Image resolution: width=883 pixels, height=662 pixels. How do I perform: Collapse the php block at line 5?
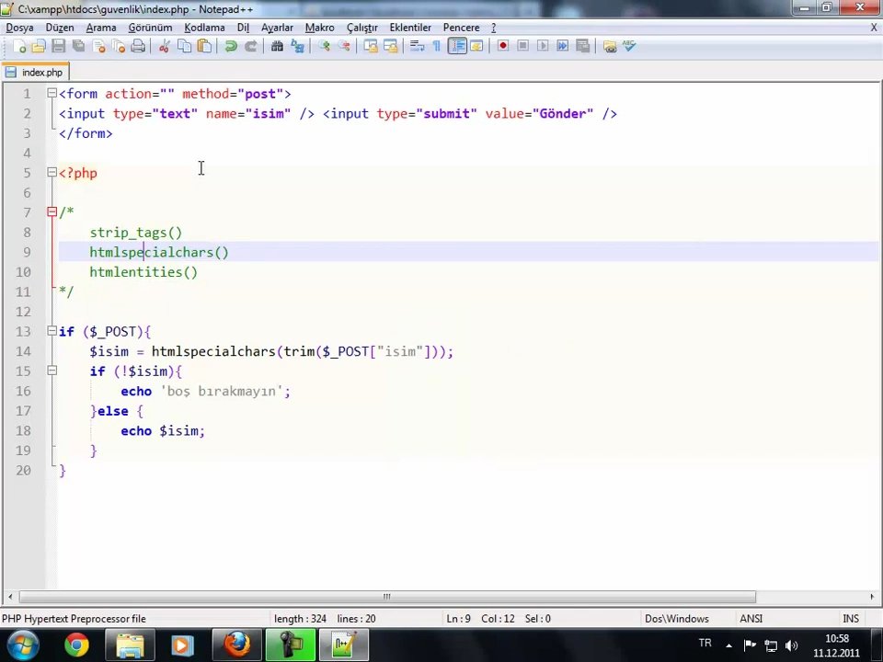point(52,172)
